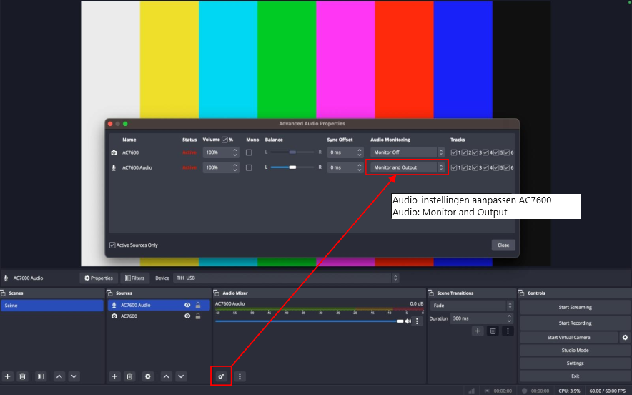Adjust AC7600 Audio volume 100% stepper
Screen dimensions: 632x395
tap(235, 167)
